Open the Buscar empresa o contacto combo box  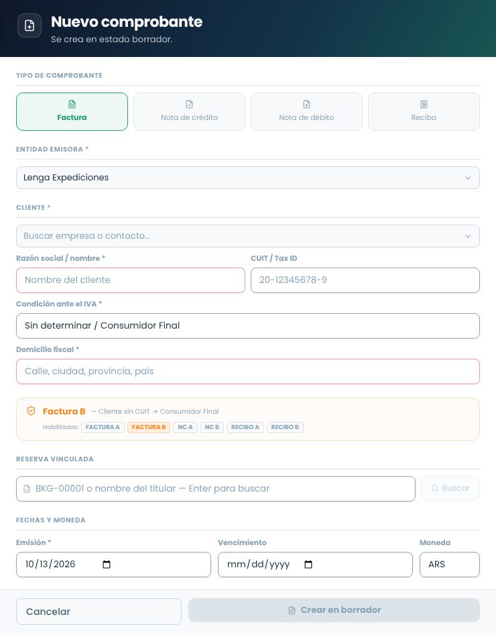click(x=248, y=236)
